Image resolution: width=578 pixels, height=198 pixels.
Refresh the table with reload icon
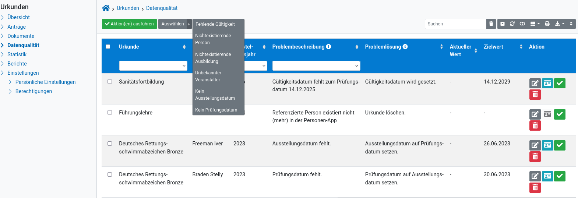click(x=512, y=24)
